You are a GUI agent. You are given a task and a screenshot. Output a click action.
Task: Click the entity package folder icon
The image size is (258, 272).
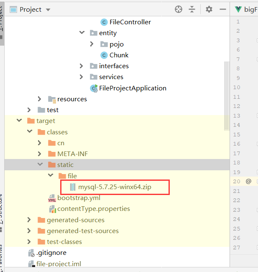(x=93, y=33)
